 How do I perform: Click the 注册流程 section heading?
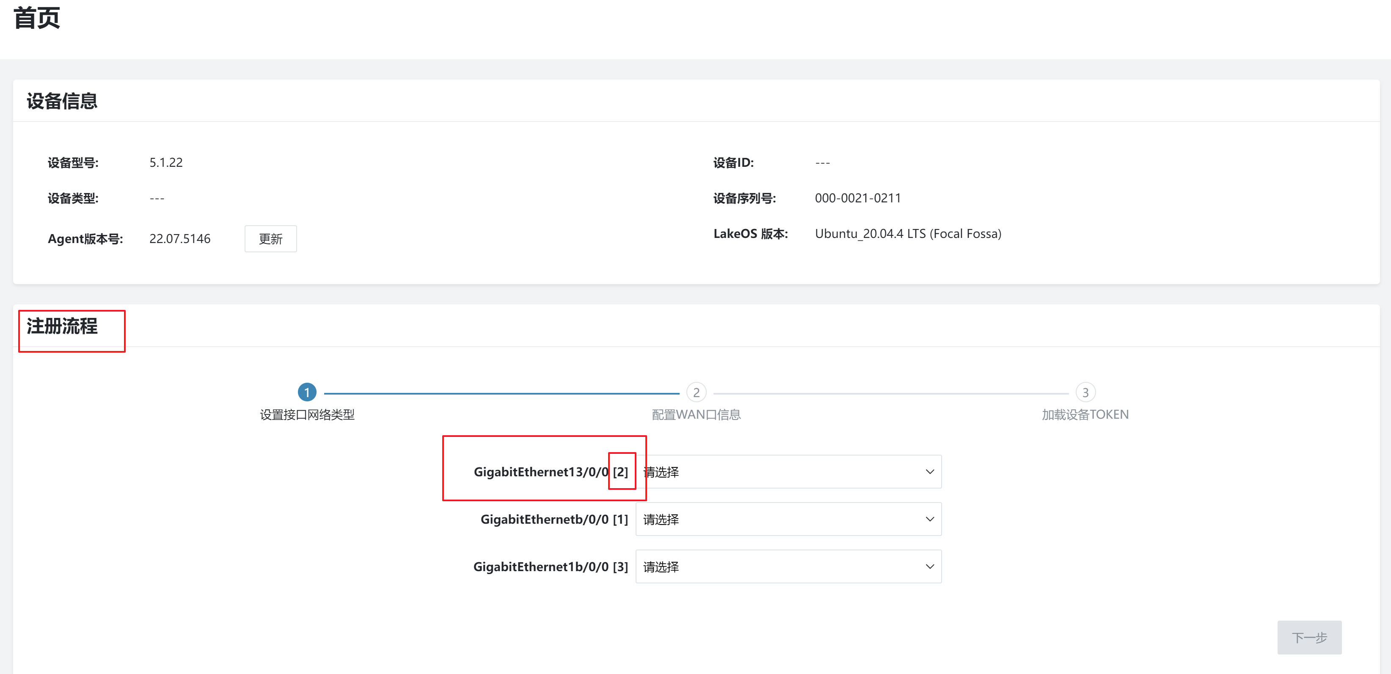pyautogui.click(x=62, y=326)
